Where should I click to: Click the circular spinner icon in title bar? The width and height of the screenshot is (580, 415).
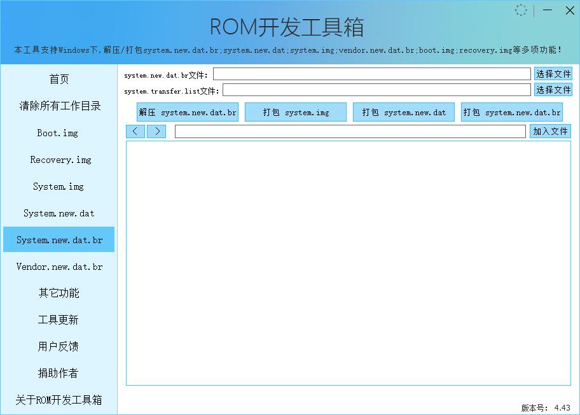tap(521, 10)
